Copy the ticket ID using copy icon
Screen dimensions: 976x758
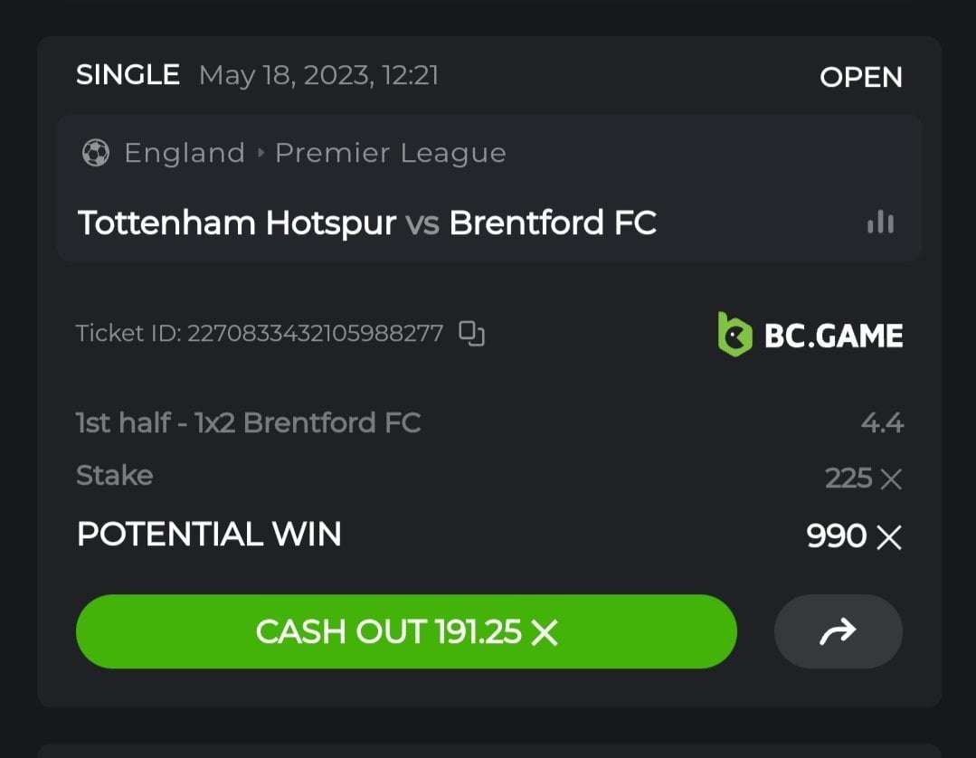click(x=471, y=334)
